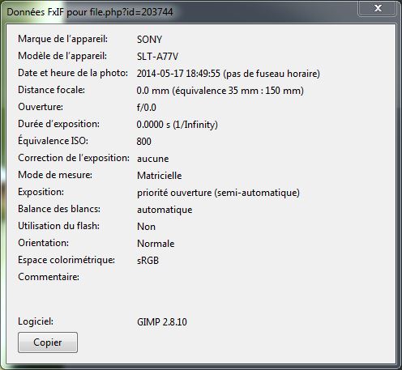Click the photo date 2014-05-17 value

point(229,74)
